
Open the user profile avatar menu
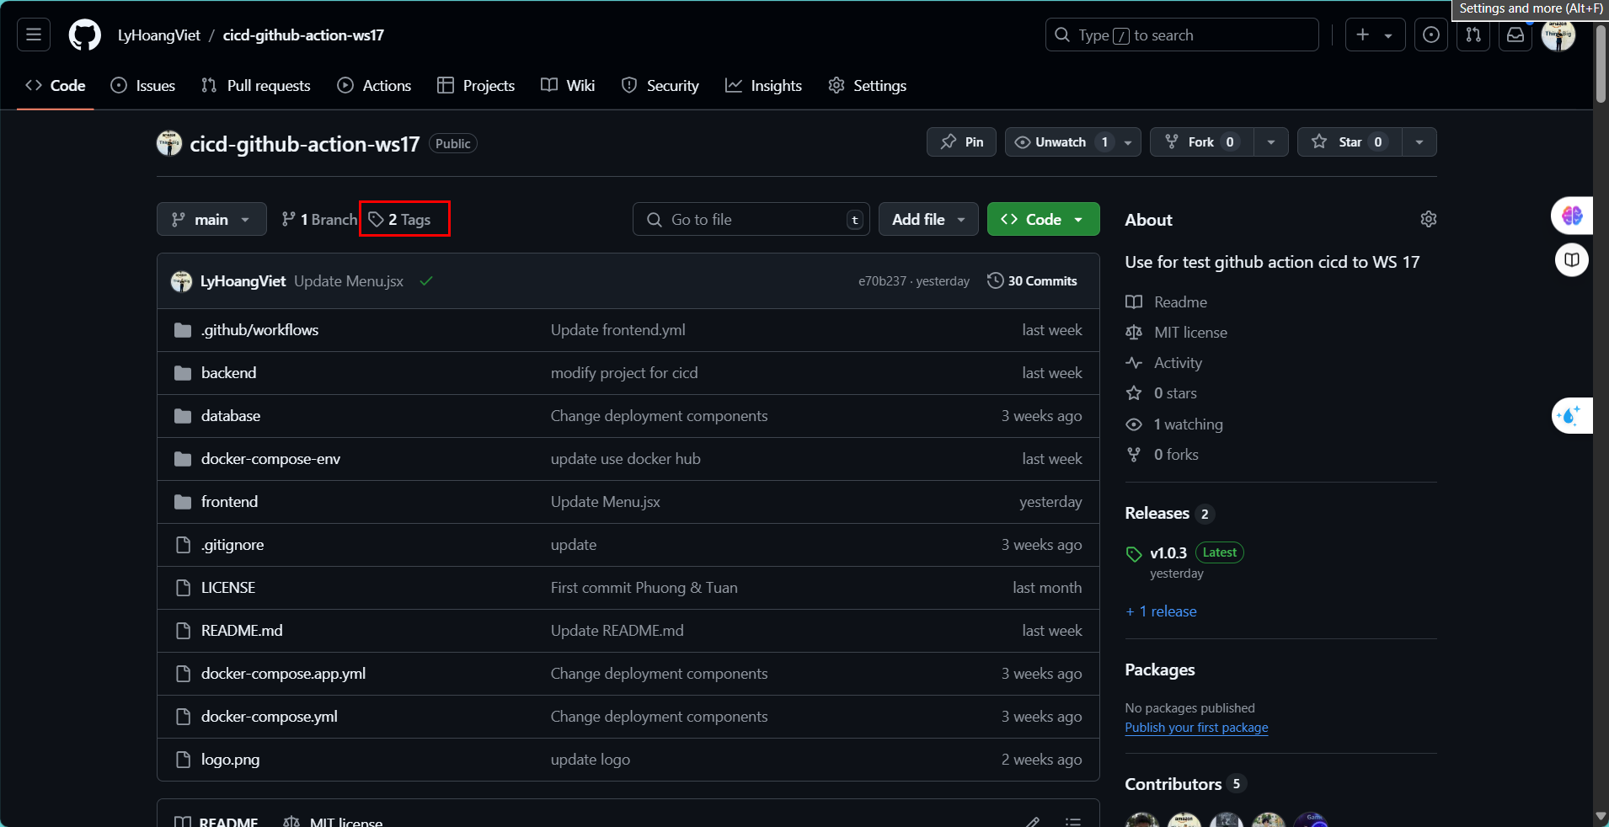tap(1558, 35)
